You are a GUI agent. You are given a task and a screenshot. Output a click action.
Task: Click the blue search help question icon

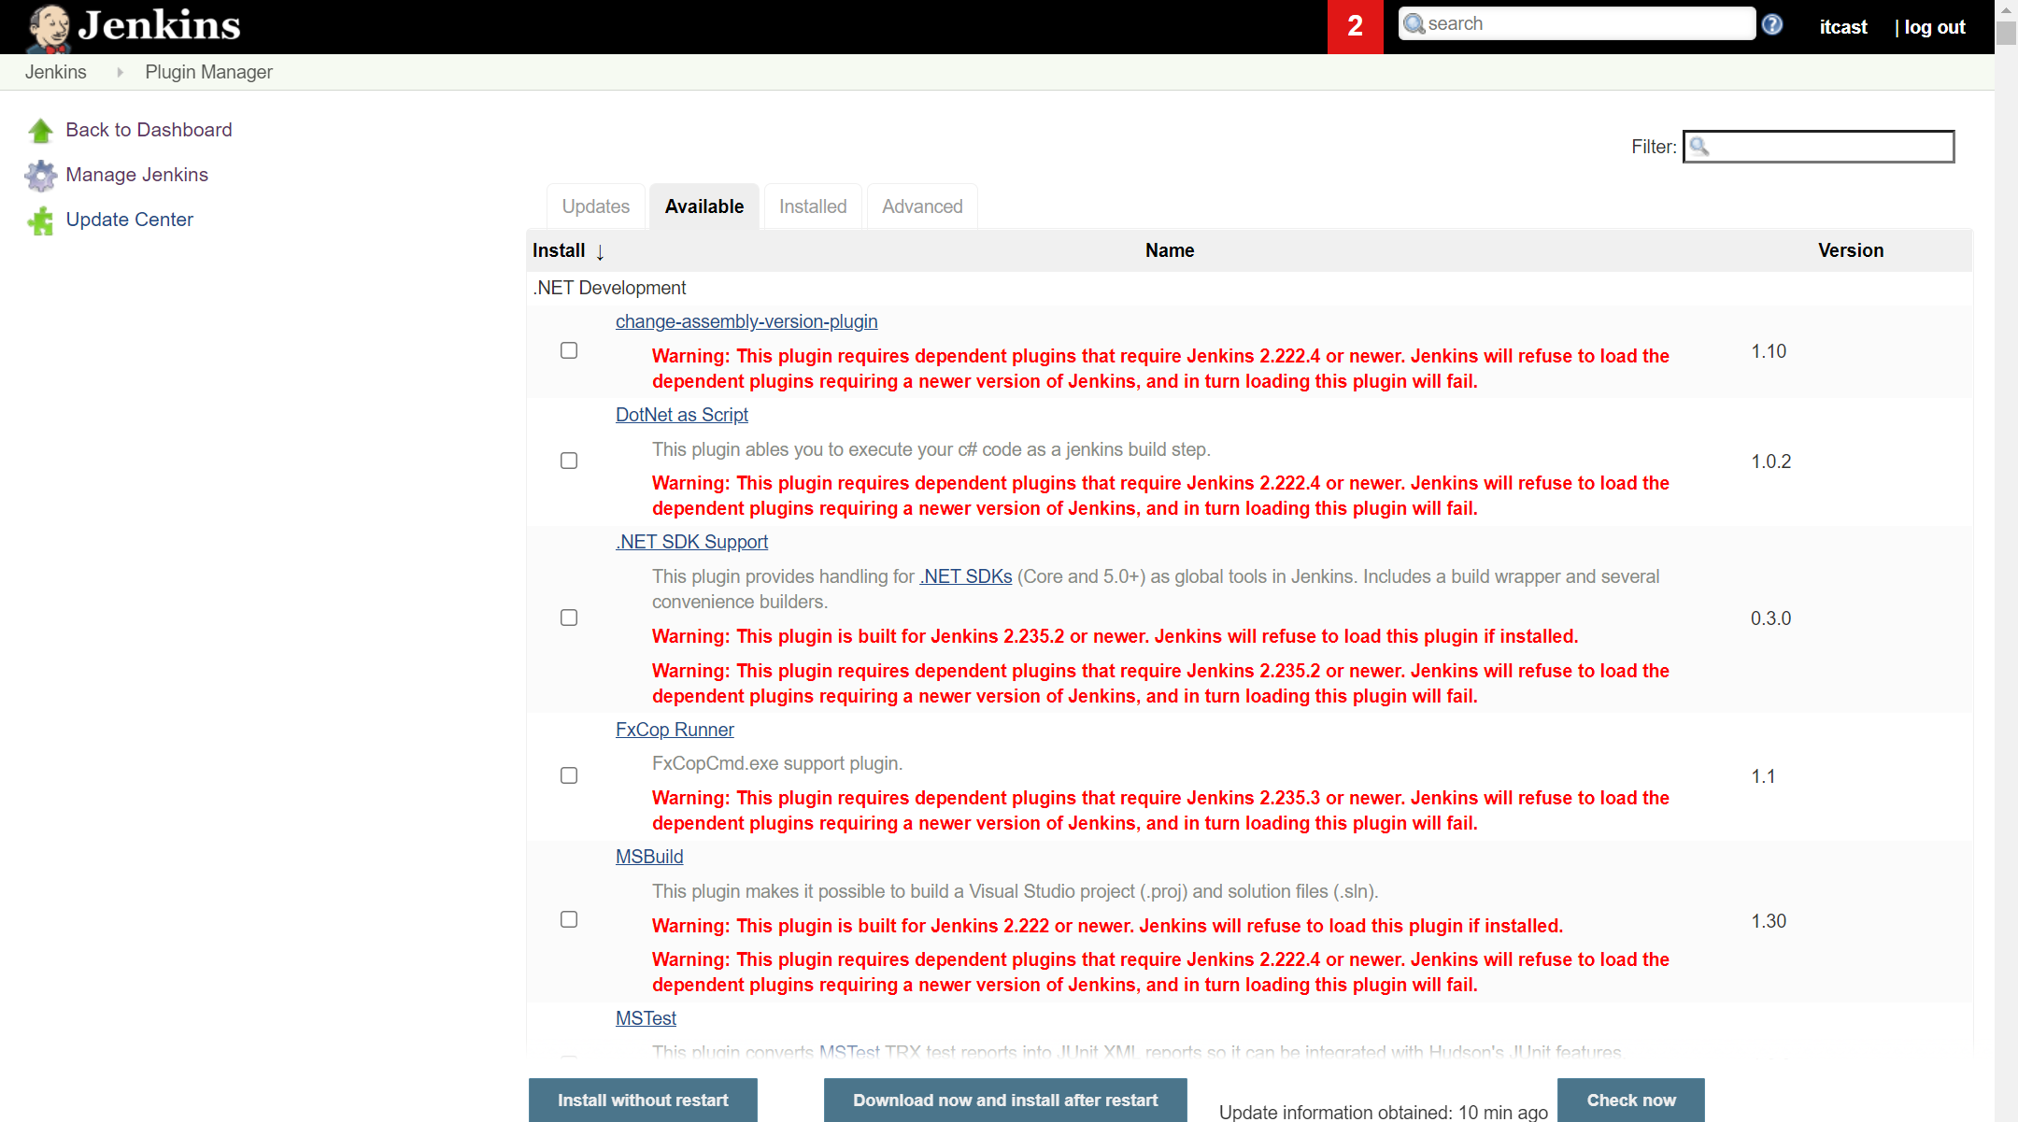point(1772,25)
